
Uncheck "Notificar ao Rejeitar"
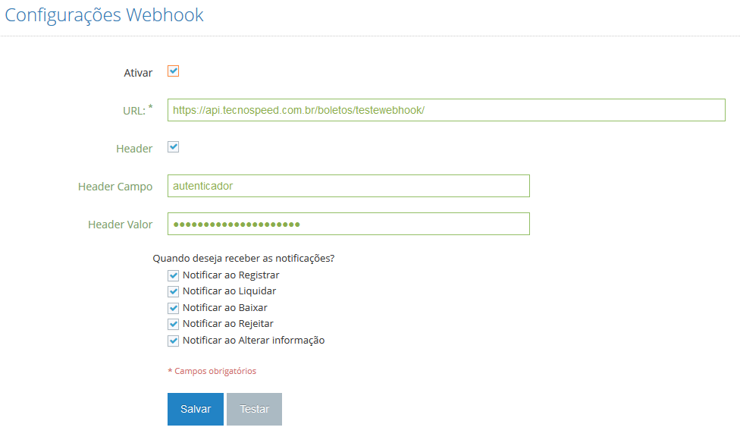click(x=173, y=323)
